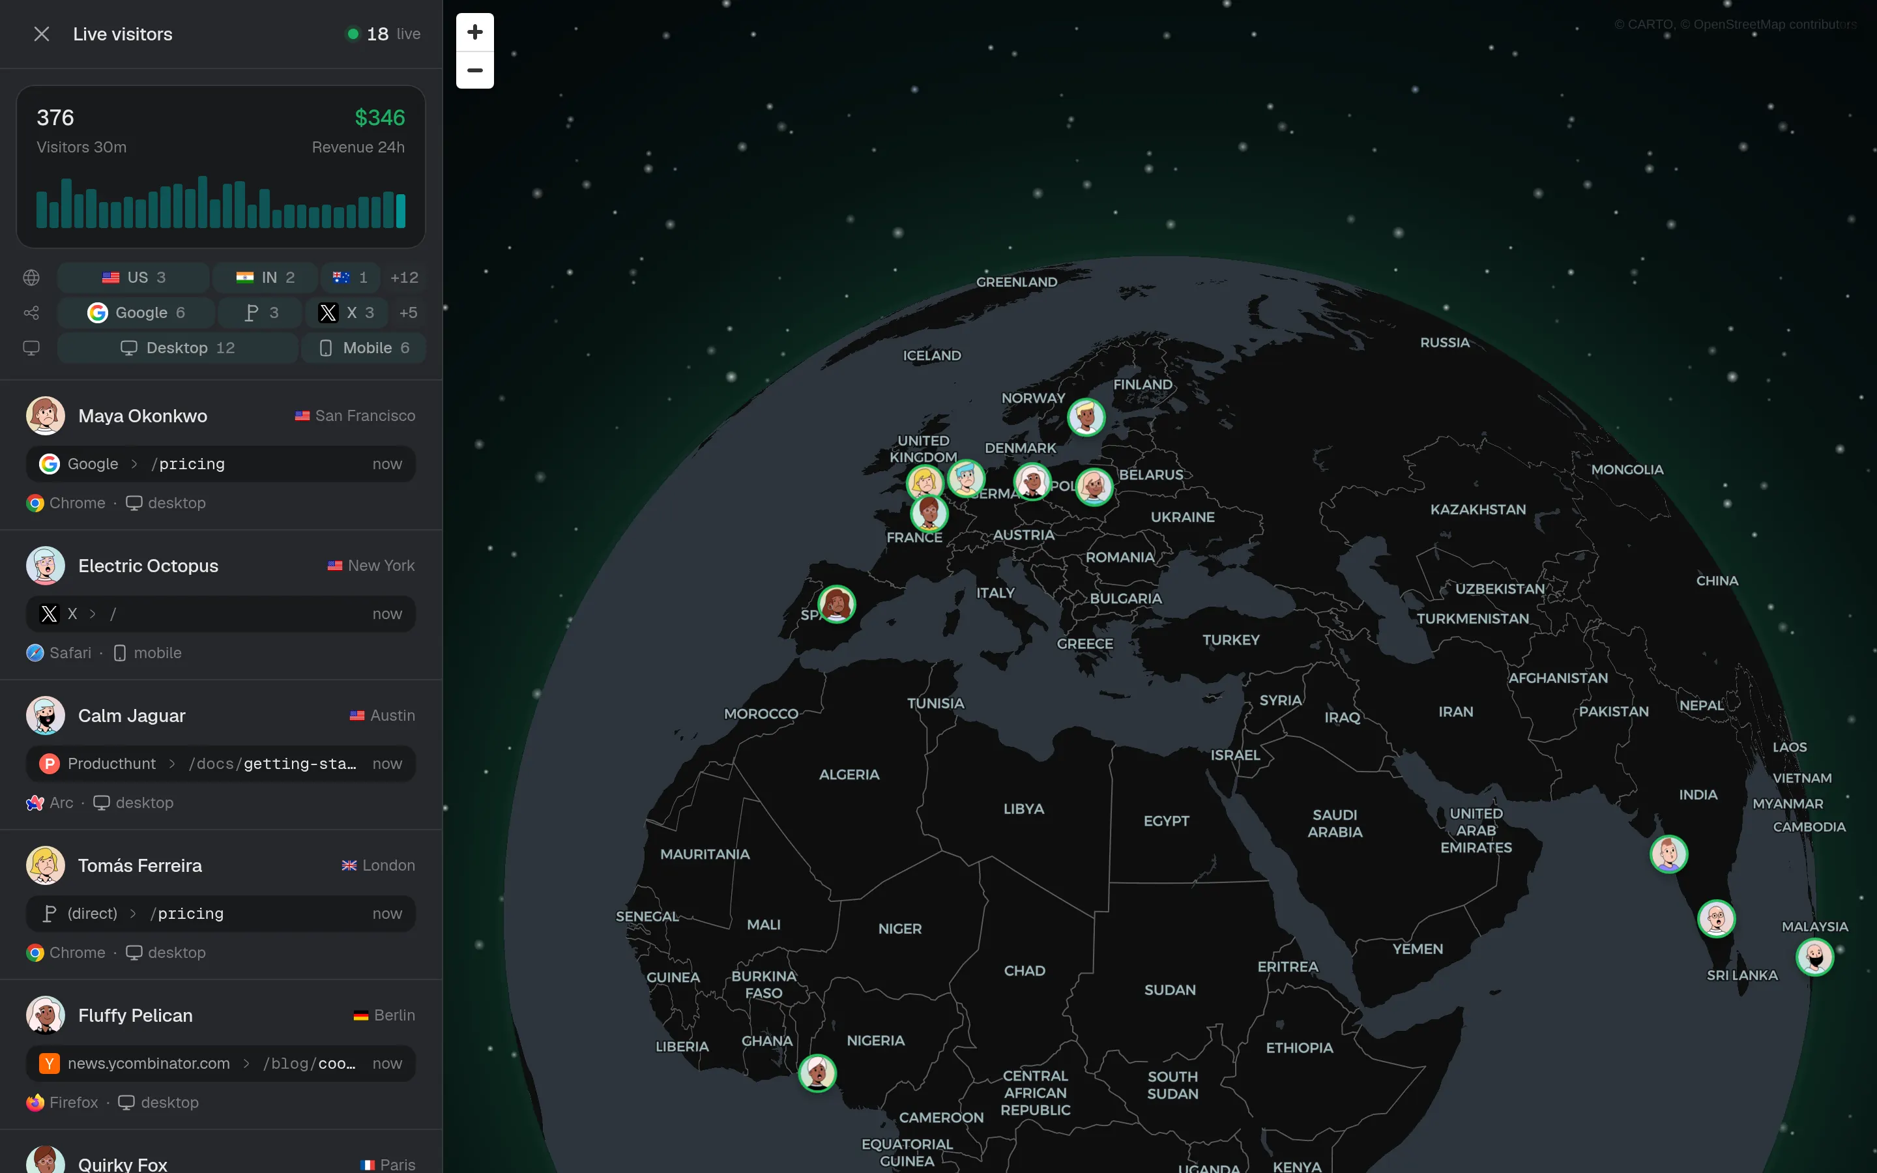Open Fluffy Pelican visitor avatar
The height and width of the screenshot is (1173, 1877).
[46, 1015]
